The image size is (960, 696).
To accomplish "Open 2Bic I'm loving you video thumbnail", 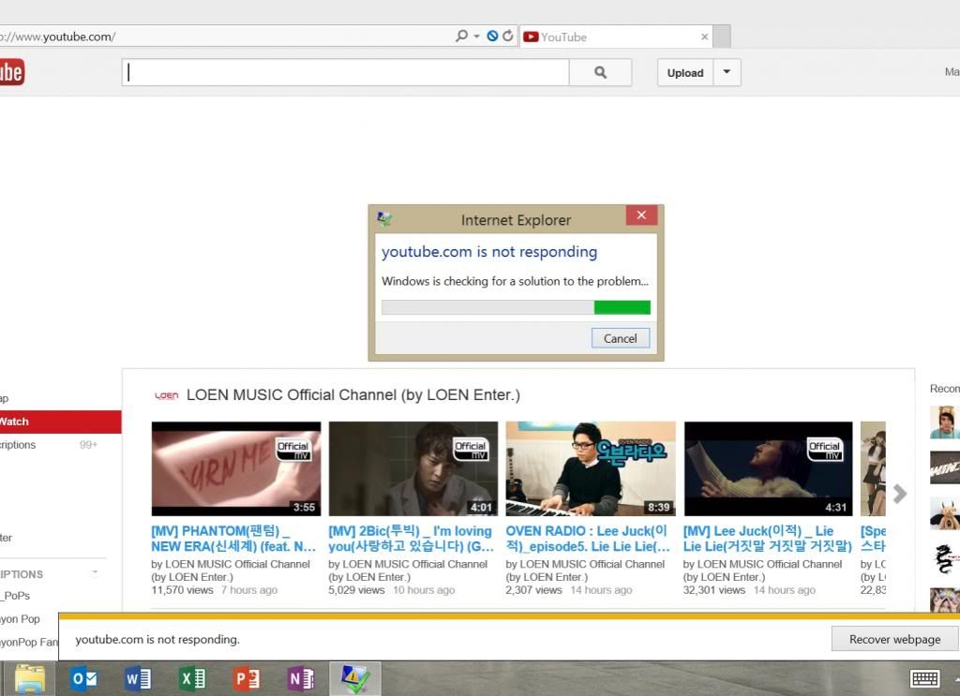I will coord(413,468).
